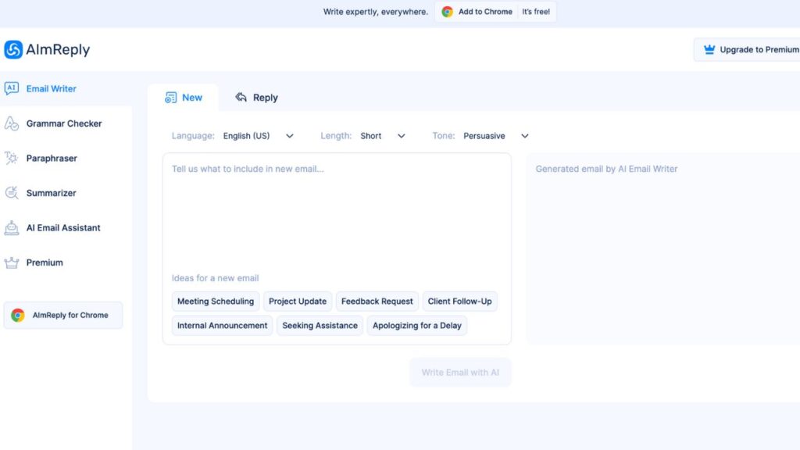
Task: Select the Short length value
Action: point(371,136)
